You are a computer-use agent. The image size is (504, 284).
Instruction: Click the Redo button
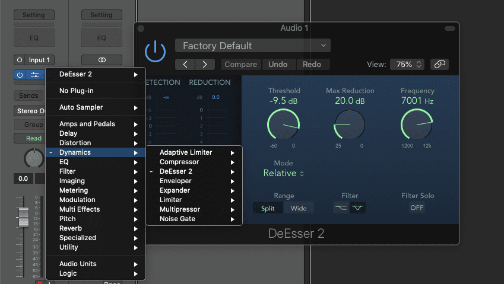[x=312, y=65]
